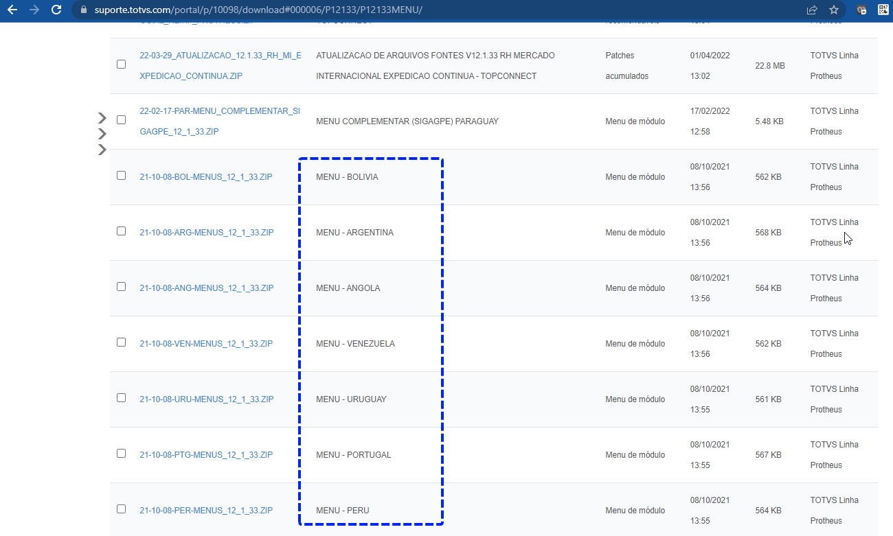Click the '17/02/2022 12:58' date cell
Image resolution: width=893 pixels, height=536 pixels.
coord(710,121)
